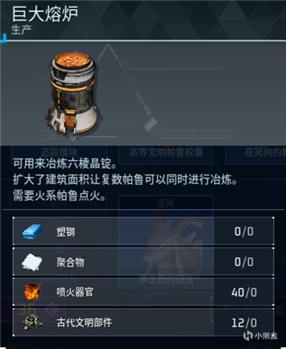Click the 巨大熔炉 title text
286x349 pixels.
click(45, 14)
